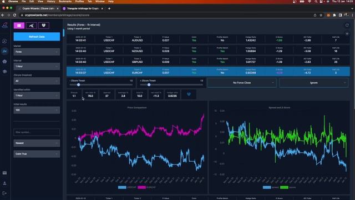This screenshot has height=200, width=355.
Task: Toggle the green zscore legend swatch
Action: pos(284,187)
